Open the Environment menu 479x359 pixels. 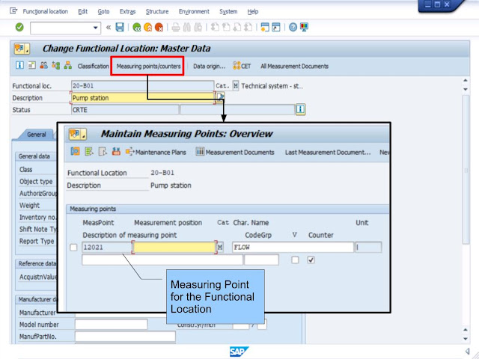point(194,12)
